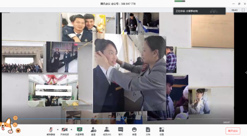Open the 邀请 invite icon
The height and width of the screenshot is (136, 247).
click(93, 131)
